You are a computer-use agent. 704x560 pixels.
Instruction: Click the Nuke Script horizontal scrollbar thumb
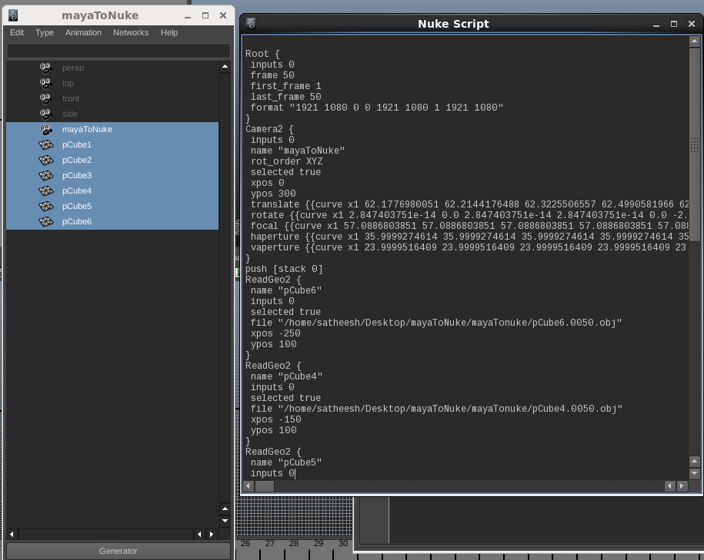265,486
